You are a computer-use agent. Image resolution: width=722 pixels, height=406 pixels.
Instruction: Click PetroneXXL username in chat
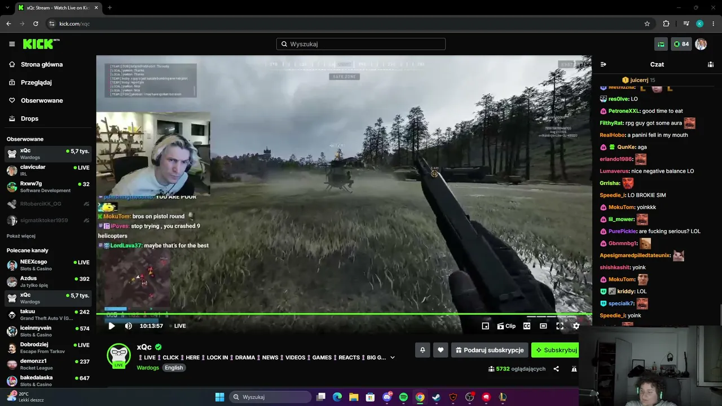[x=624, y=111]
